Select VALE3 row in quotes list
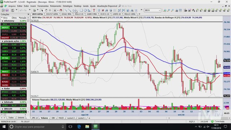This screenshot has width=231, height=130. click(14, 75)
